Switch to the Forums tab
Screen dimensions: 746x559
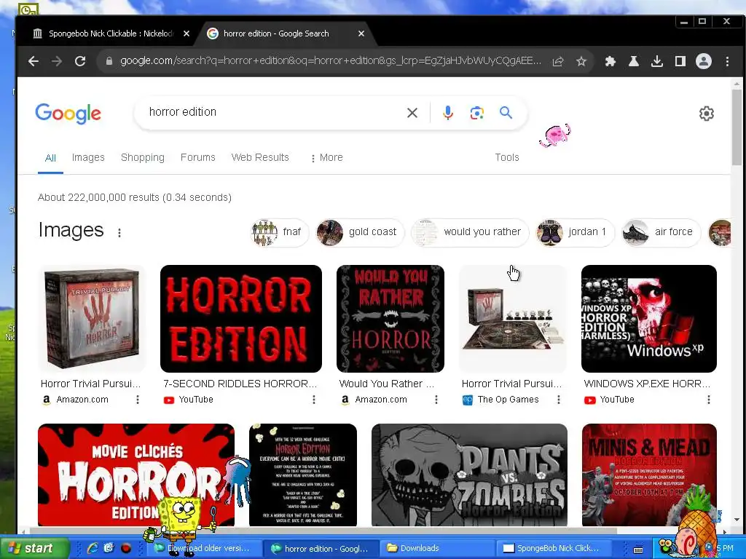(x=198, y=157)
